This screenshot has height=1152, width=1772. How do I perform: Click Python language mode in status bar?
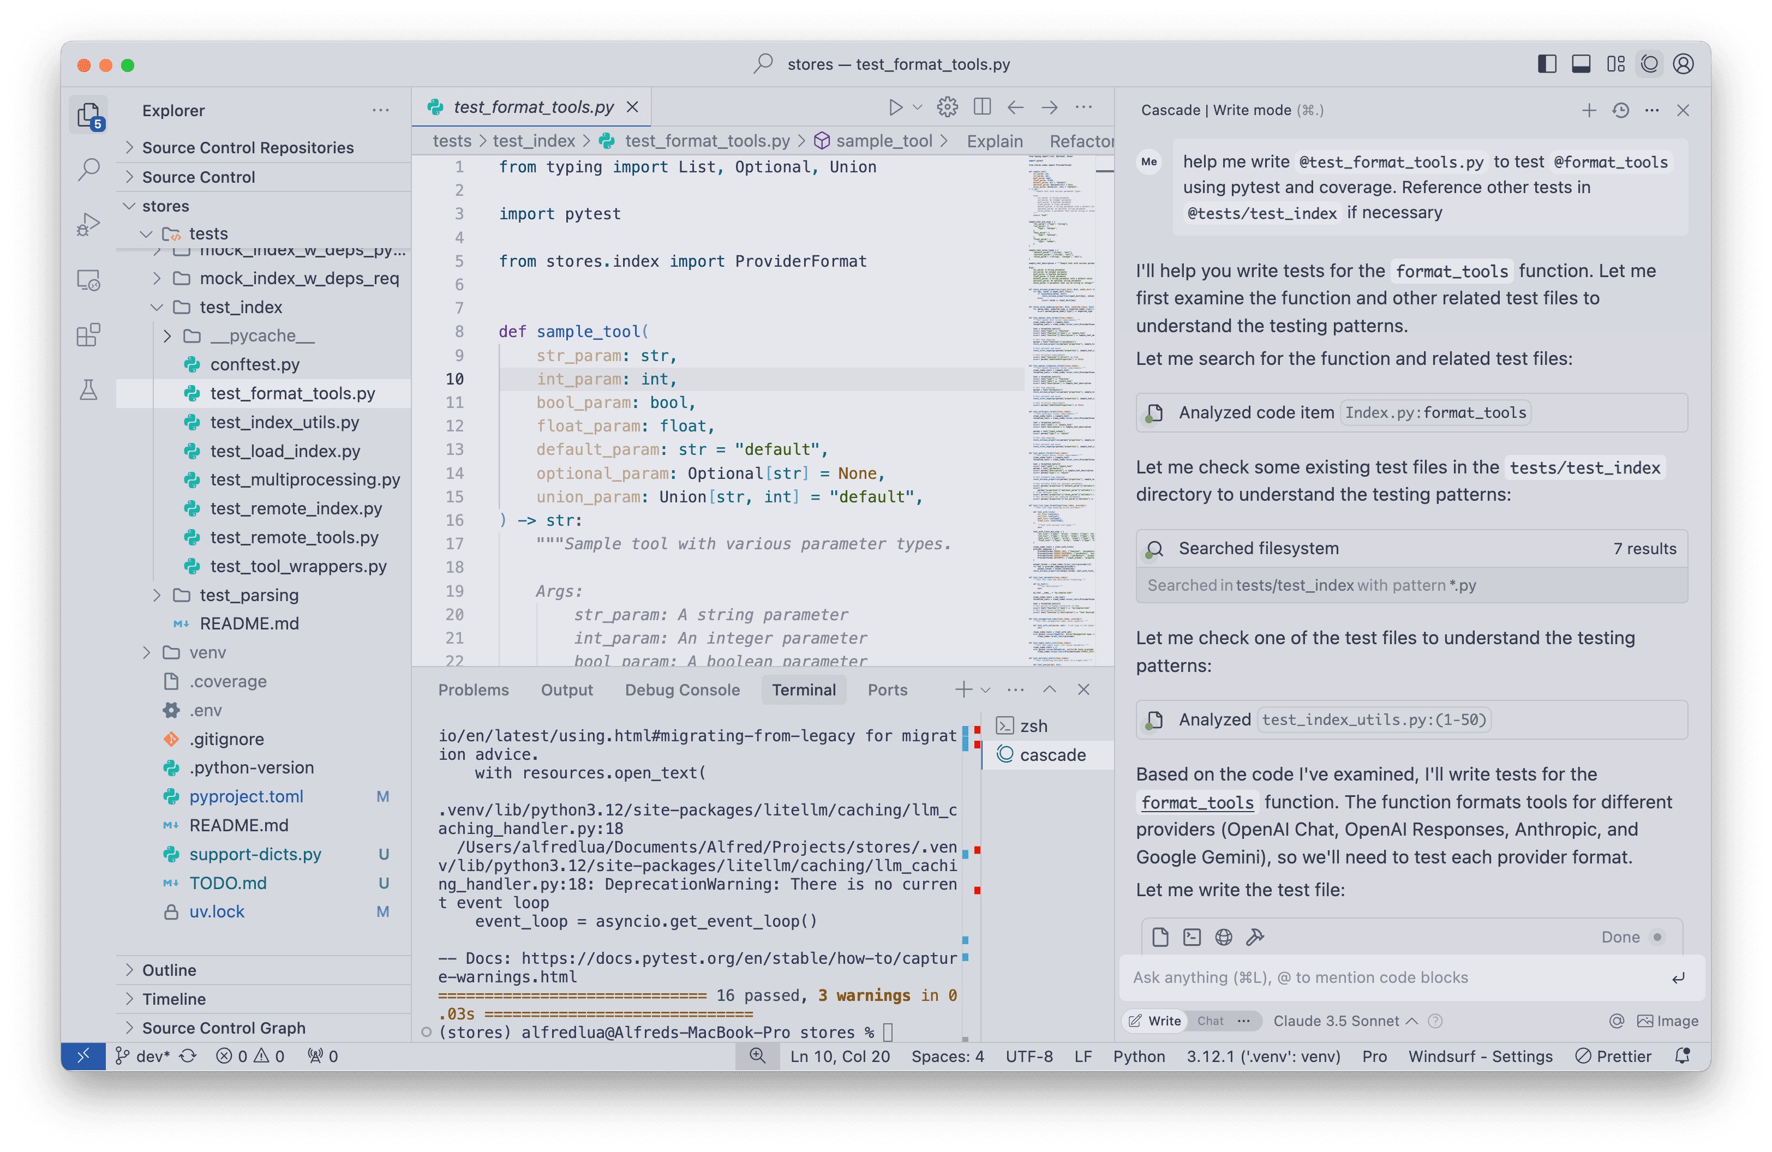tap(1139, 1056)
